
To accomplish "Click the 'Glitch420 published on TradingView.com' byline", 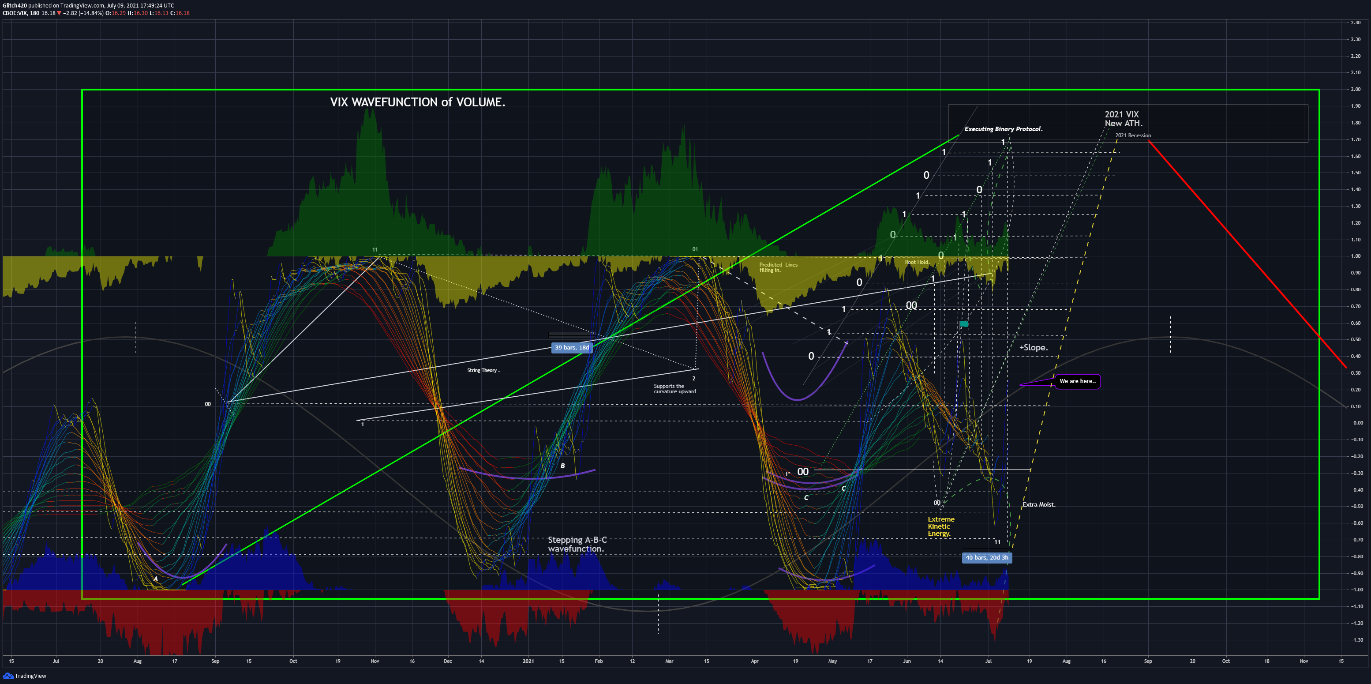I will tap(53, 5).
